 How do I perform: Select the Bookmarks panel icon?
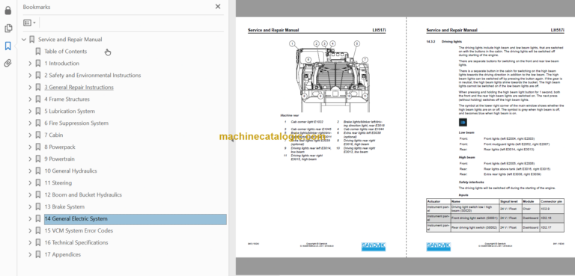[8, 46]
